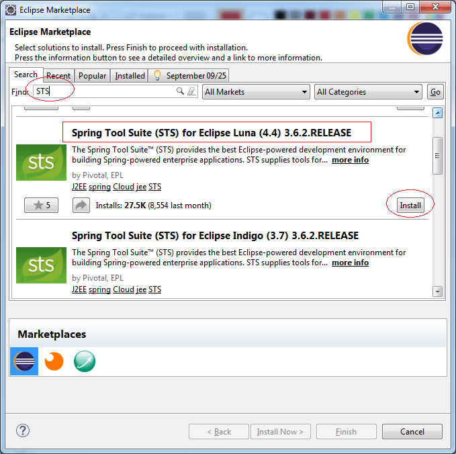This screenshot has width=456, height=454.
Task: Click the lightbulb icon on September tab
Action: pos(157,76)
